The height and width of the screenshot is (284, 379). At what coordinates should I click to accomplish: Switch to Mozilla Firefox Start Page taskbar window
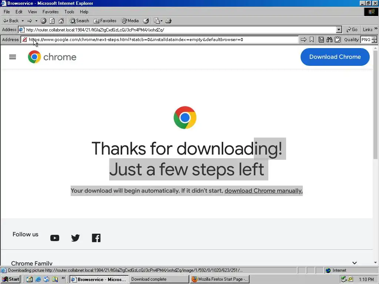219,280
